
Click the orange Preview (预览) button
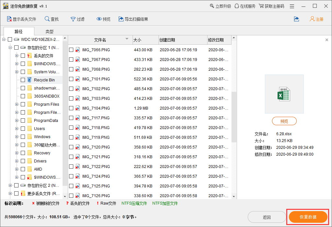284,121
